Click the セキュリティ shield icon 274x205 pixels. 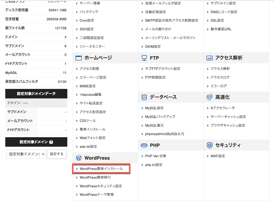coord(210,145)
